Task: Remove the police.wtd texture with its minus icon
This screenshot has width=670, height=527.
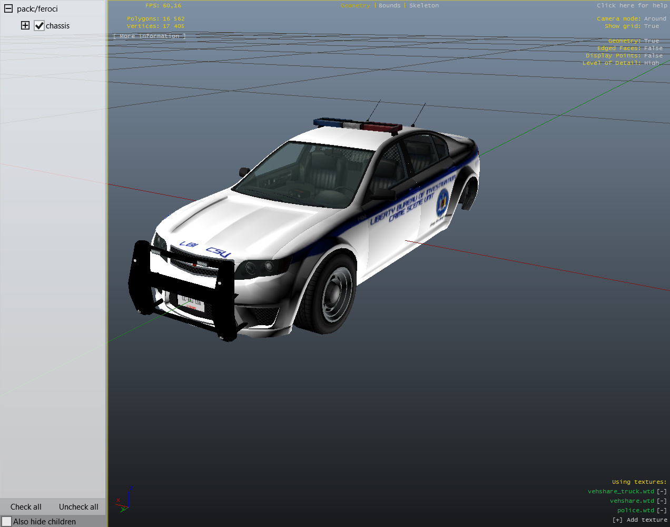Action: point(662,511)
